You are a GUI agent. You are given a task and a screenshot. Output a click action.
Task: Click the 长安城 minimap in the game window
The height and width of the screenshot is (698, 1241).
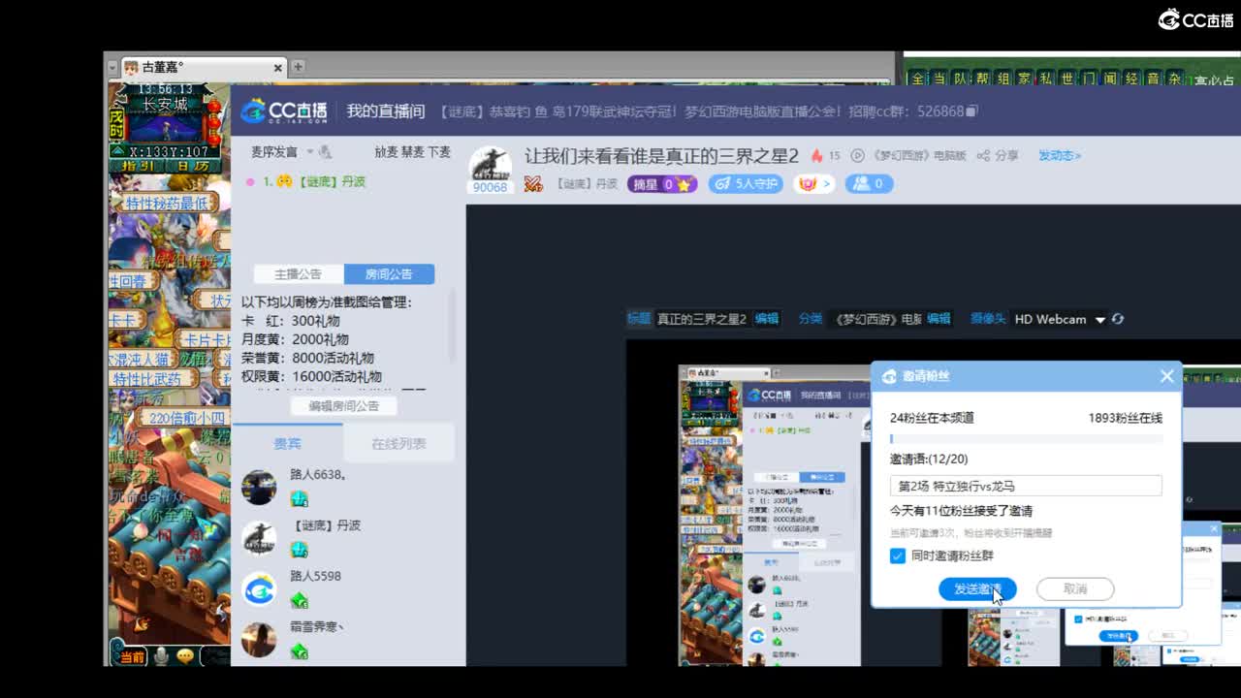166,126
